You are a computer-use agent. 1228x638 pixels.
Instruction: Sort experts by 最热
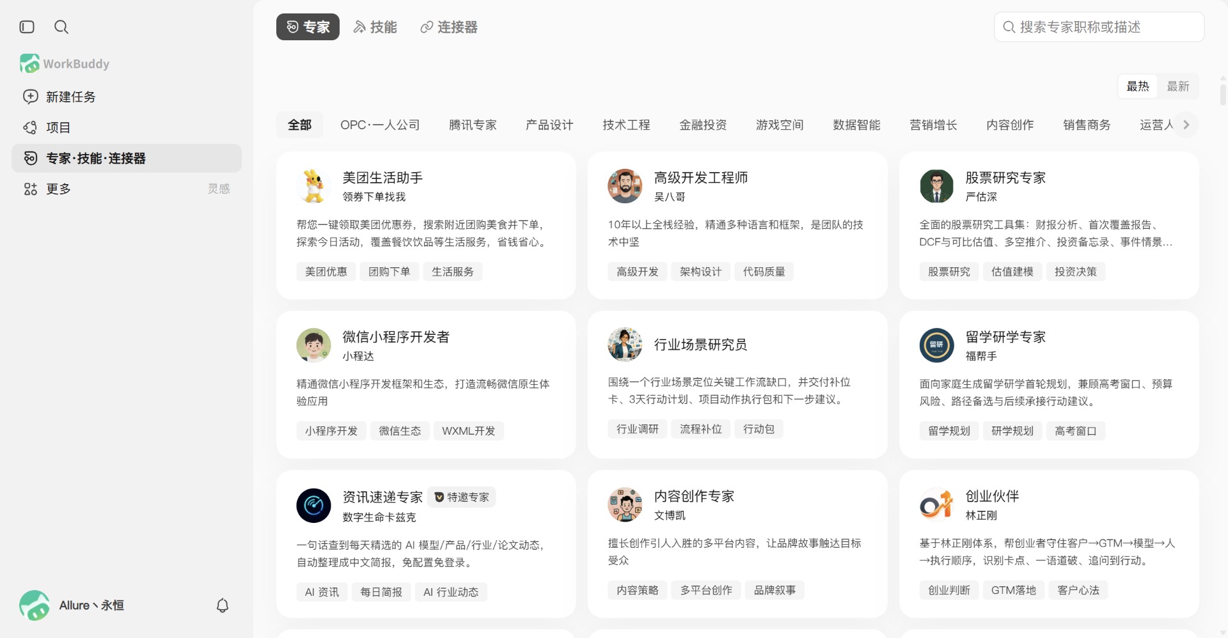pyautogui.click(x=1138, y=86)
